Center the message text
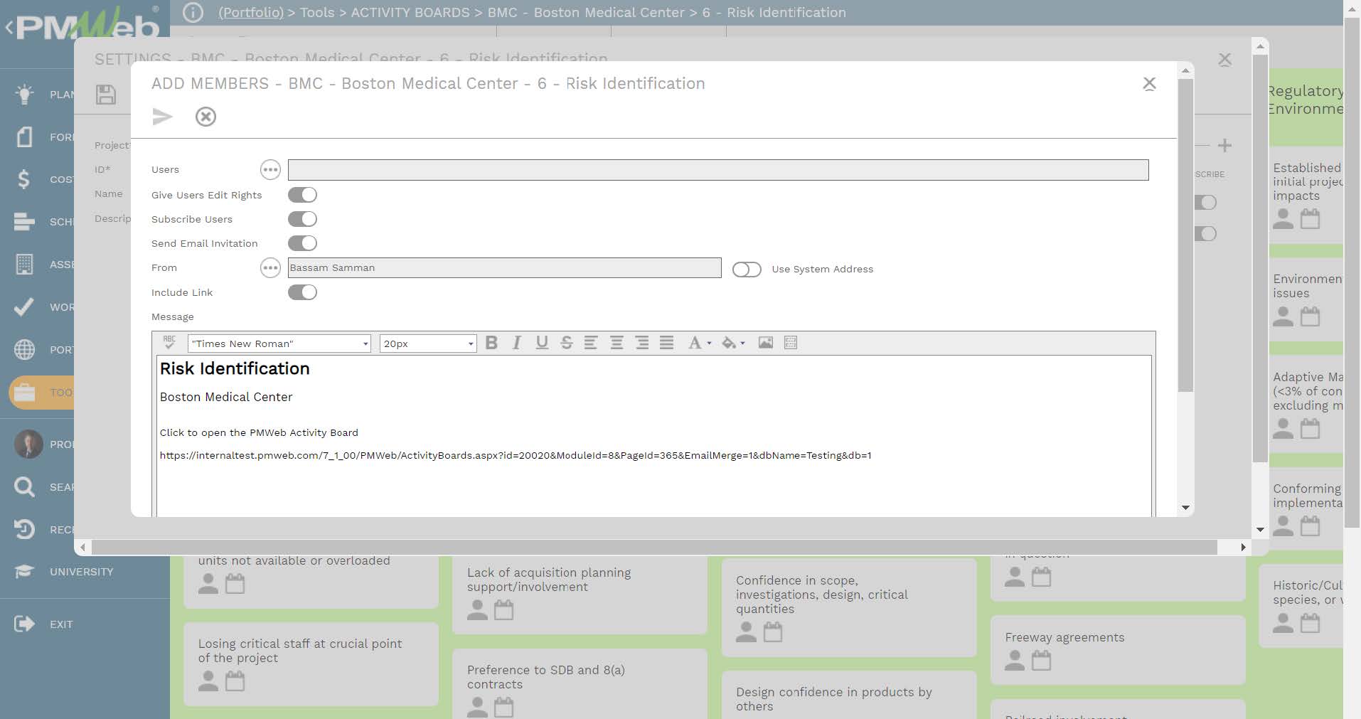Viewport: 1361px width, 719px height. pos(617,343)
